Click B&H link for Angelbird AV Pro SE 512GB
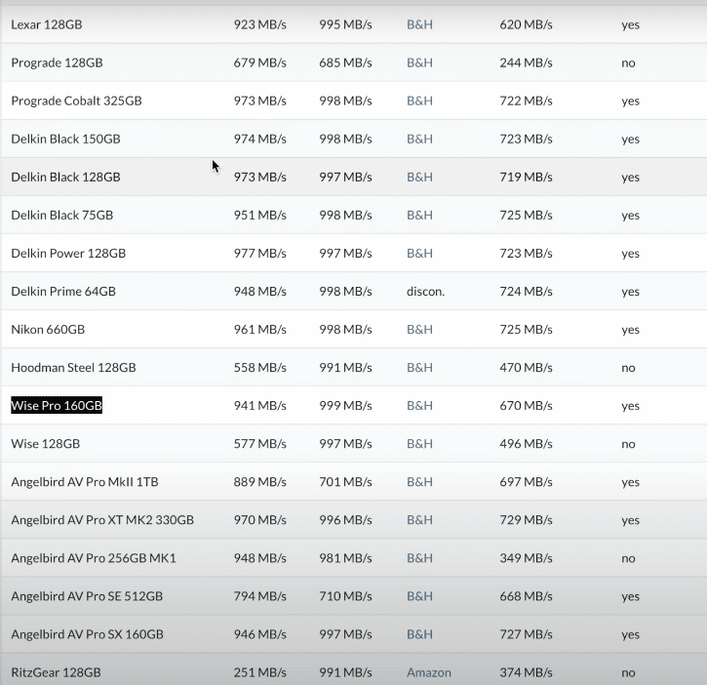Viewport: 707px width, 685px height. [419, 596]
